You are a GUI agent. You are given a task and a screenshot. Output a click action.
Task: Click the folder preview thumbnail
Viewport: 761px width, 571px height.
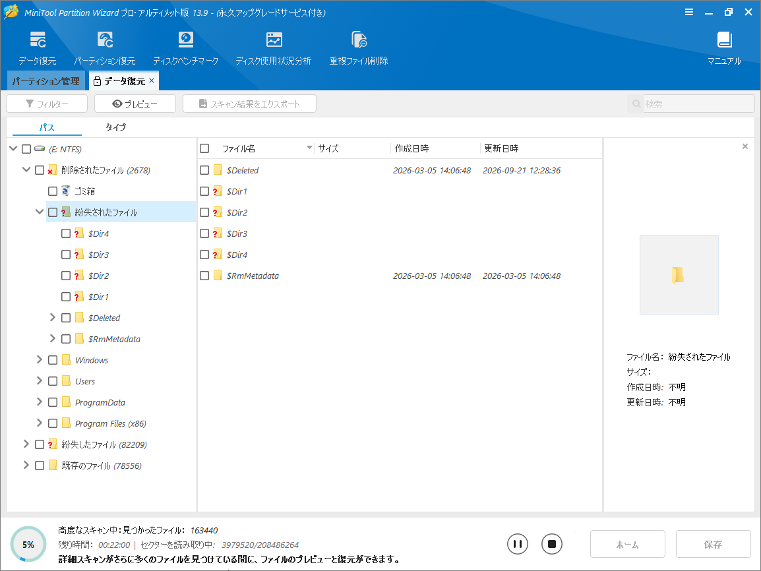tap(679, 275)
